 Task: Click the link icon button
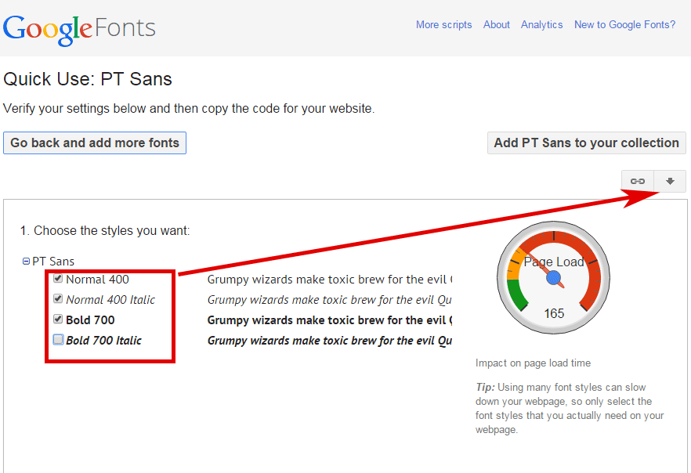click(637, 181)
